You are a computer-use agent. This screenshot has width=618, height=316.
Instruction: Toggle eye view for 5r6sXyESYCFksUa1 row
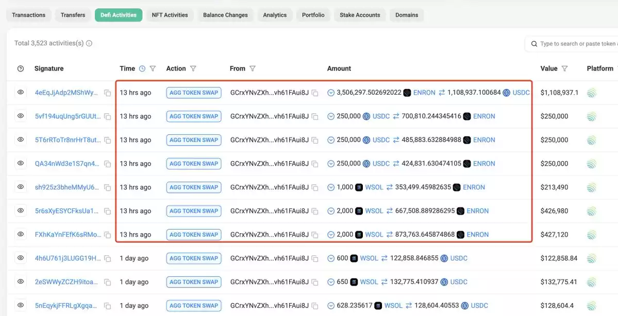click(x=21, y=210)
